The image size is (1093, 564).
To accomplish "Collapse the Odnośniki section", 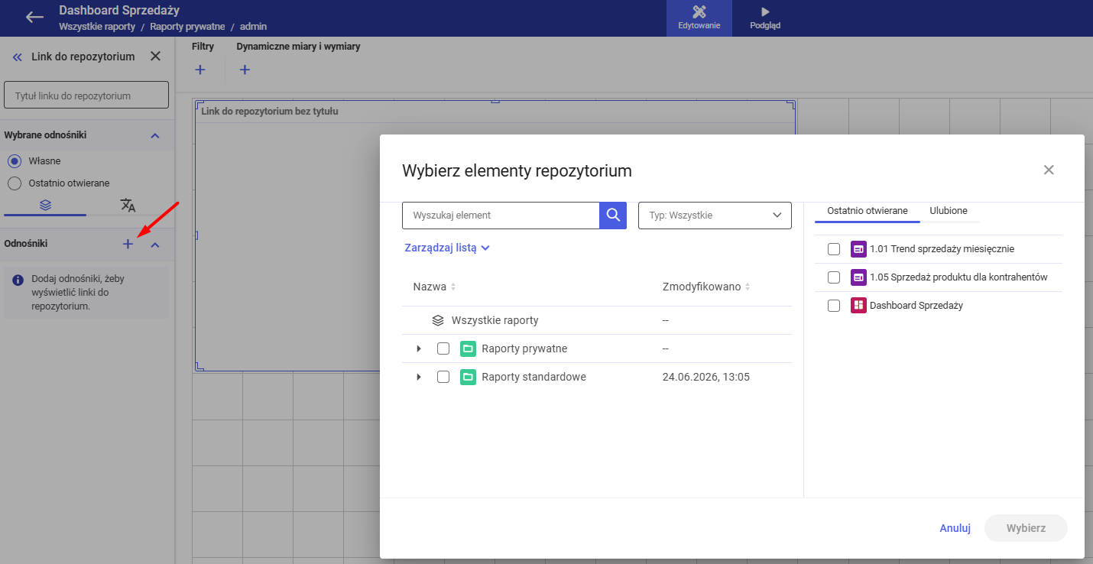I will [154, 245].
